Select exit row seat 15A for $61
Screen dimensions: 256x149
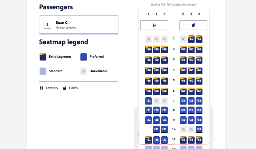[x=148, y=140]
